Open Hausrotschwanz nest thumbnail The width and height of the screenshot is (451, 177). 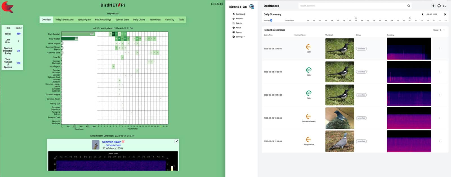(340, 118)
